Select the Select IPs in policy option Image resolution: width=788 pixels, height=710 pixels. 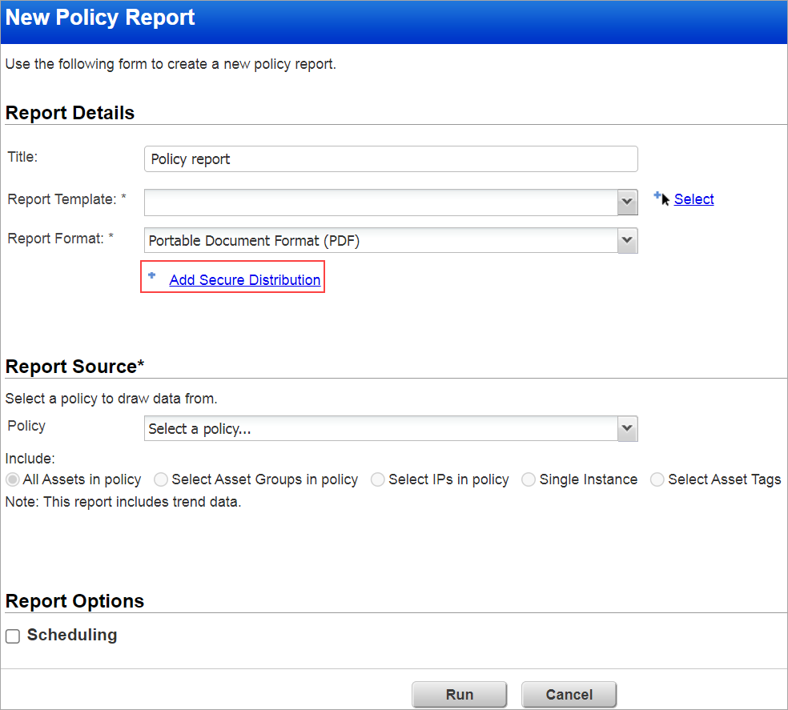(x=377, y=479)
